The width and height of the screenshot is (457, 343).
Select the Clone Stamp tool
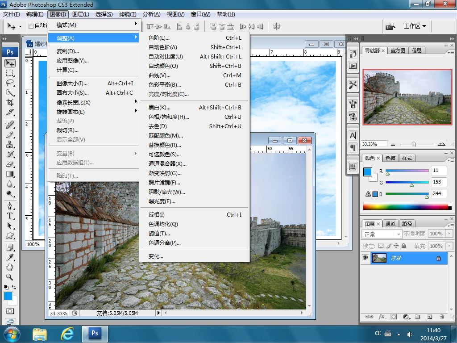[x=10, y=144]
